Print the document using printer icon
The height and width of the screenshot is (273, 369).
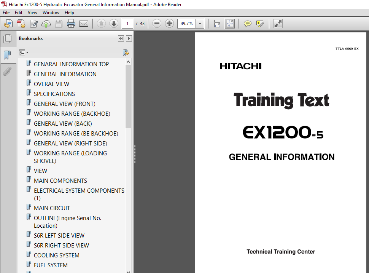point(71,24)
